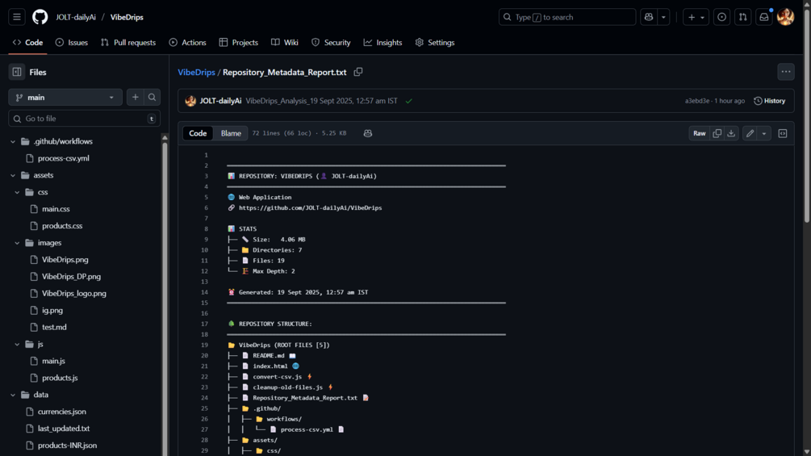Open the Security tab
Screen dimensions: 811x456
coord(331,43)
